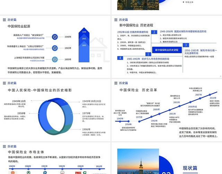Click the menu icon on the 市场主体 slide
This screenshot has width=222, height=174.
pos(5,147)
